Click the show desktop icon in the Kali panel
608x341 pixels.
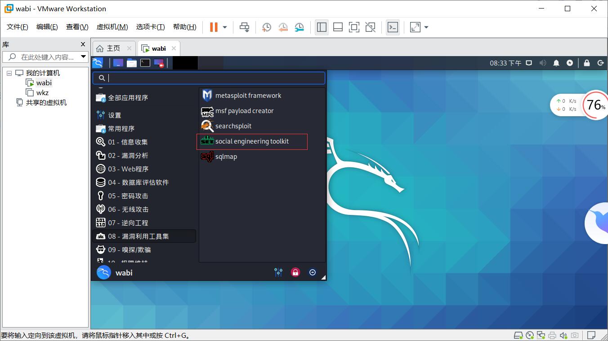118,63
